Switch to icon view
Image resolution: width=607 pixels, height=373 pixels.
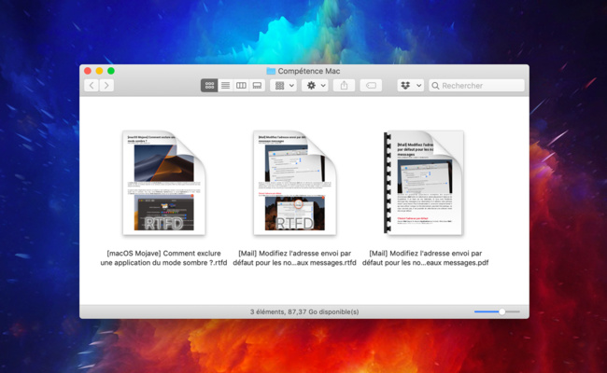tap(209, 85)
